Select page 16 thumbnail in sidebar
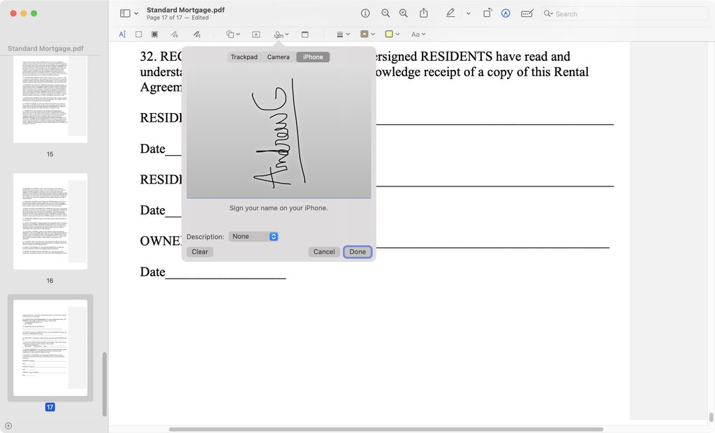The width and height of the screenshot is (715, 433). [50, 221]
